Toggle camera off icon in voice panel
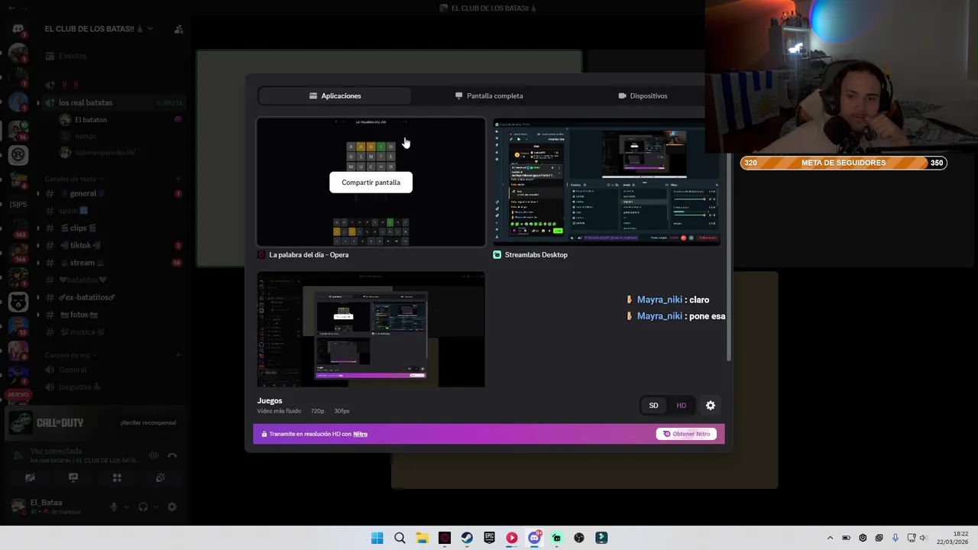Viewport: 978px width, 550px height. pyautogui.click(x=30, y=477)
